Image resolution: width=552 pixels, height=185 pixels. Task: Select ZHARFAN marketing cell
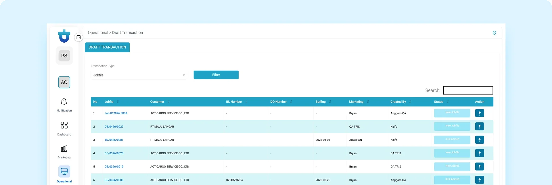pos(355,140)
